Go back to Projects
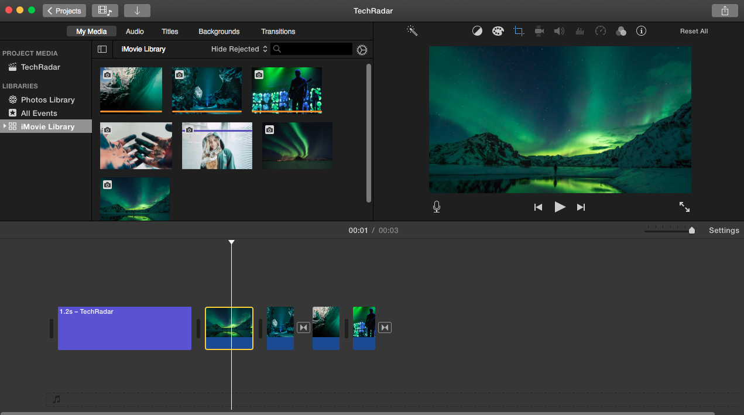The image size is (744, 415). (x=64, y=11)
